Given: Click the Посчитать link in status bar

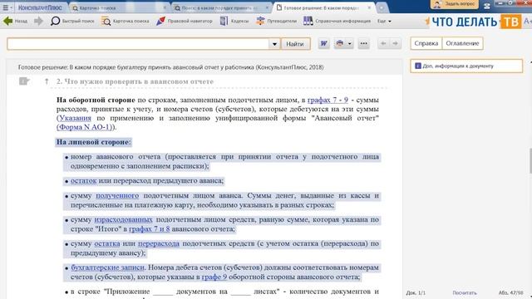Looking at the screenshot, I should coord(465,292).
